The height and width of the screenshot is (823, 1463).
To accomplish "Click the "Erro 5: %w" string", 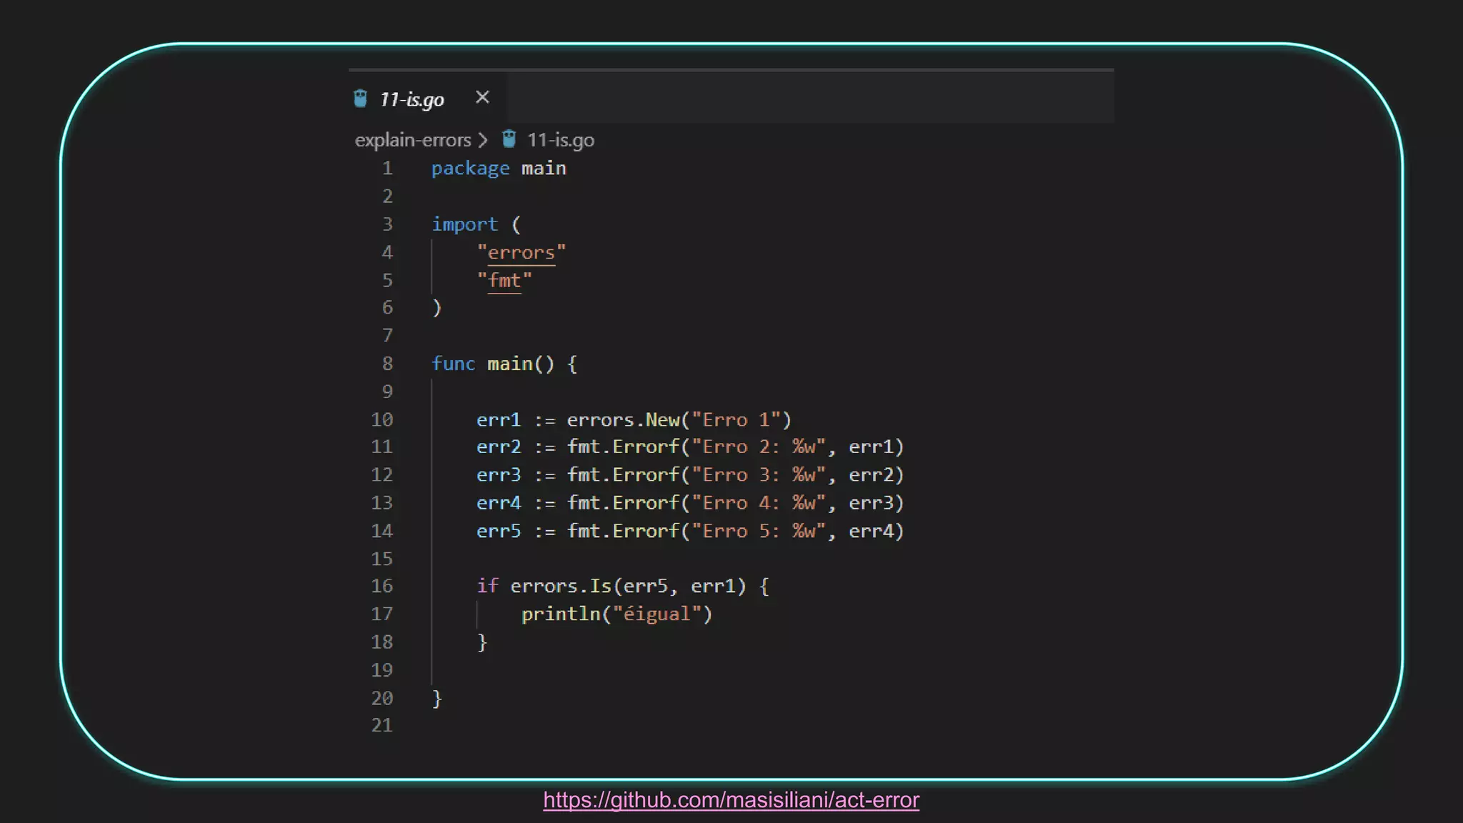I will [x=759, y=532].
